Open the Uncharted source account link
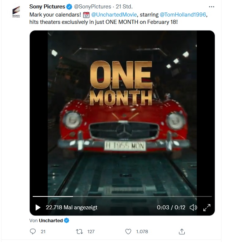Image resolution: width=228 pixels, height=242 pixels. 51,220
